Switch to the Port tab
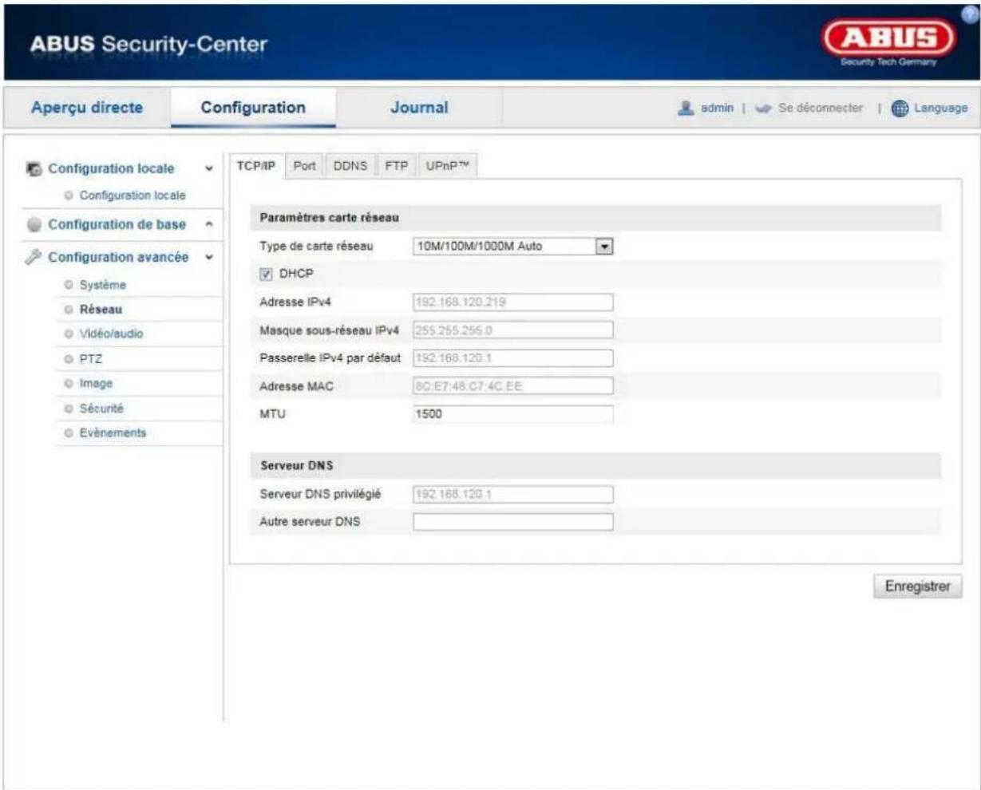The height and width of the screenshot is (790, 981). [304, 166]
